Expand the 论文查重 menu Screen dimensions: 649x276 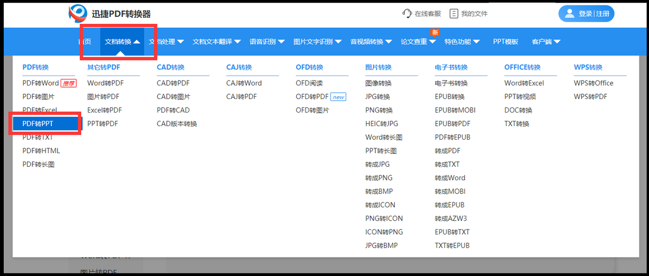tap(418, 42)
